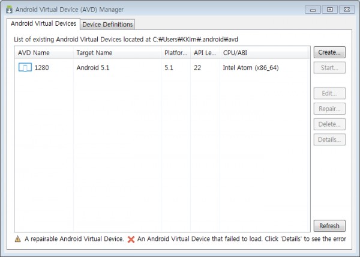Click the API level value 22
Image resolution: width=360 pixels, height=257 pixels.
tap(197, 68)
